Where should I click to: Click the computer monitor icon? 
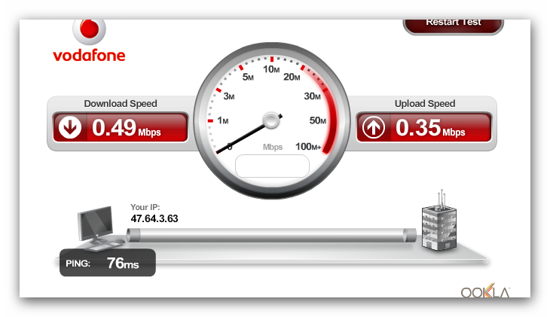[99, 228]
